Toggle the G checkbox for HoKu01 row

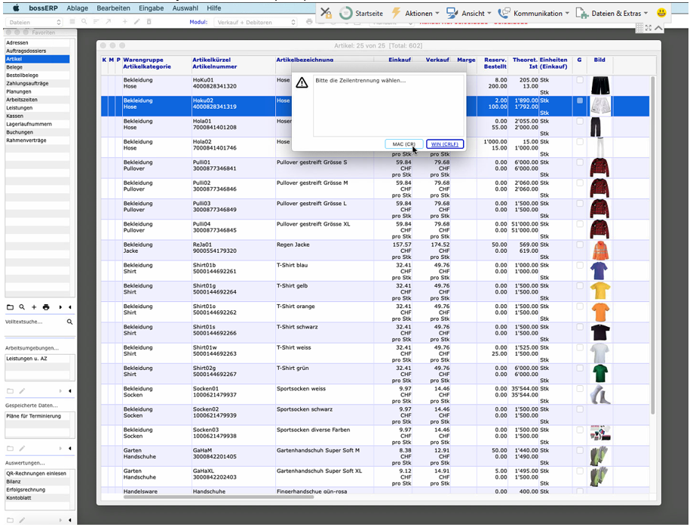(x=579, y=80)
